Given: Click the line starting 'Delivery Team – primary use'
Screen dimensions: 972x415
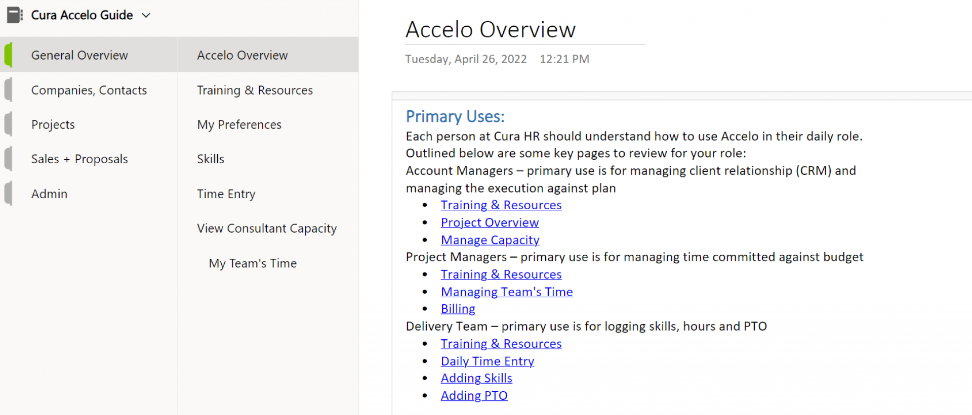Looking at the screenshot, I should click(x=586, y=326).
